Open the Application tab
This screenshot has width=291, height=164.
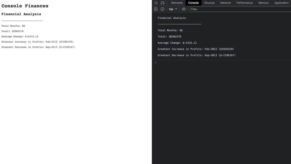[x=281, y=3]
